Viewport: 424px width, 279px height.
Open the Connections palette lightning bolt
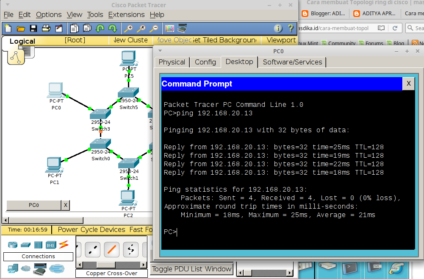pyautogui.click(x=64, y=245)
